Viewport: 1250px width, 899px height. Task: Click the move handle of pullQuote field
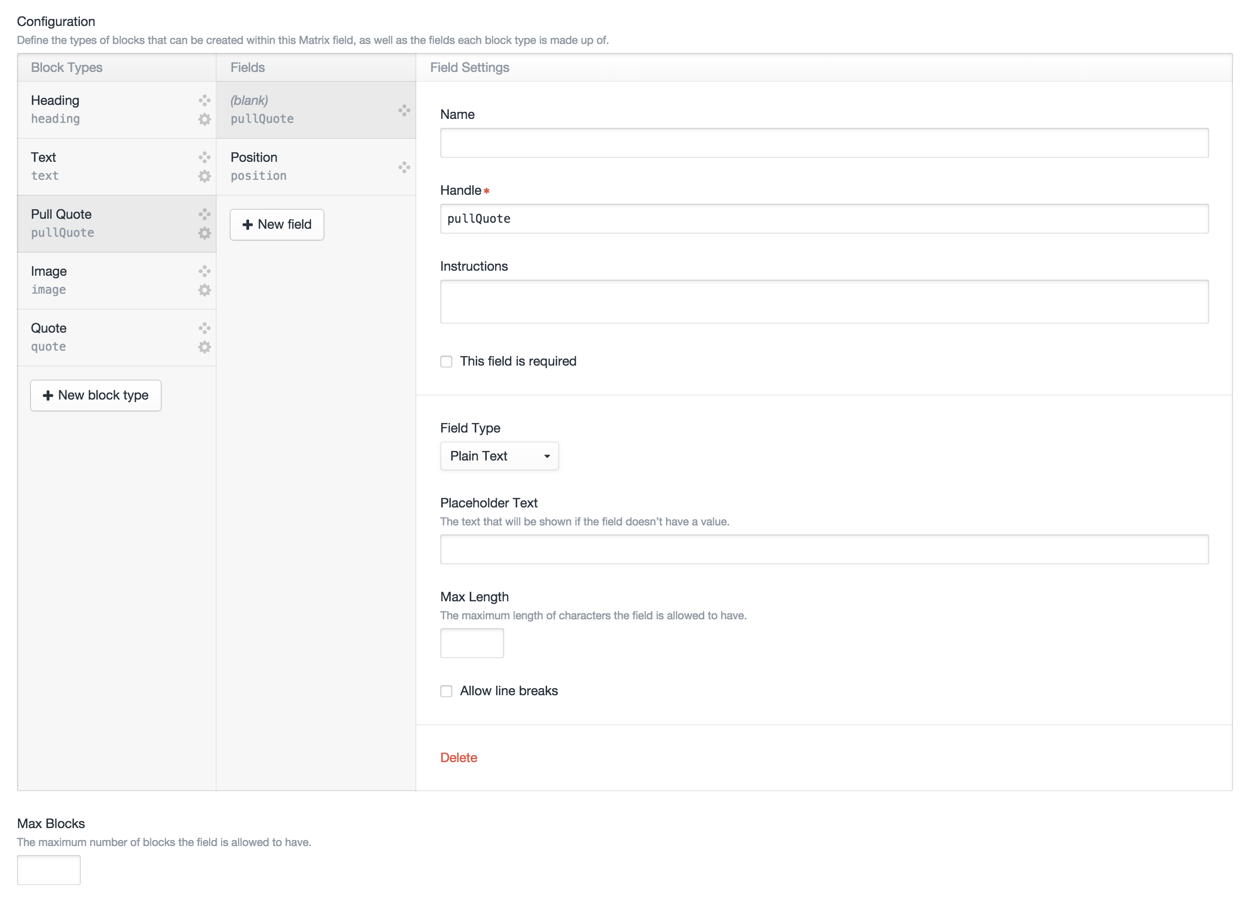404,110
